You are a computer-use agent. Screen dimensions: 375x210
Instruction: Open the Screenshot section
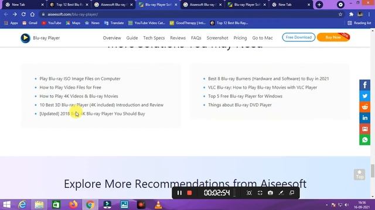[x=217, y=38]
